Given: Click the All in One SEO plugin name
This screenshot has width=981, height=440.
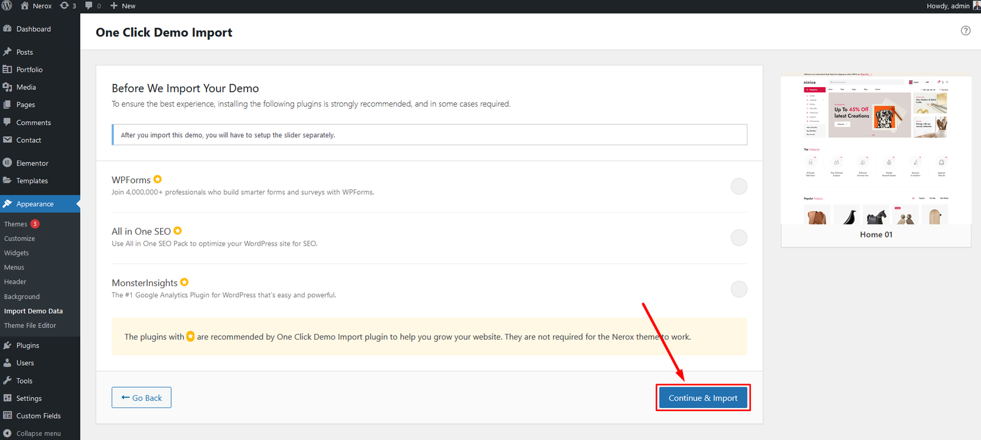Looking at the screenshot, I should 141,231.
